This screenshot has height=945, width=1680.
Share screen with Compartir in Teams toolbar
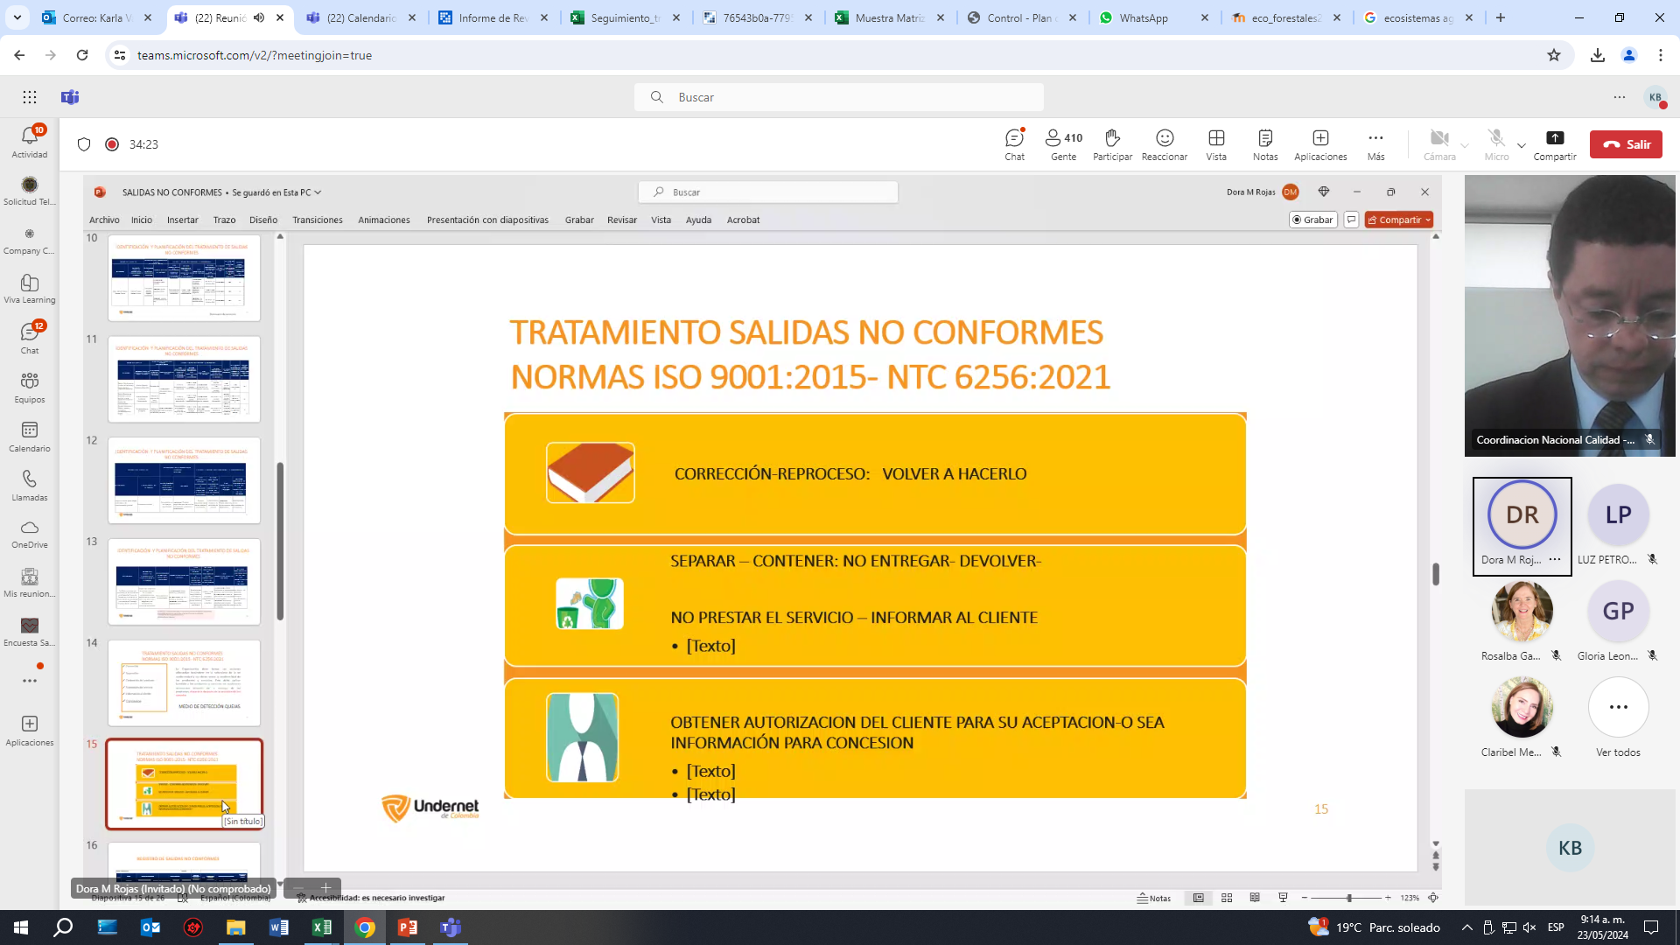click(1555, 144)
